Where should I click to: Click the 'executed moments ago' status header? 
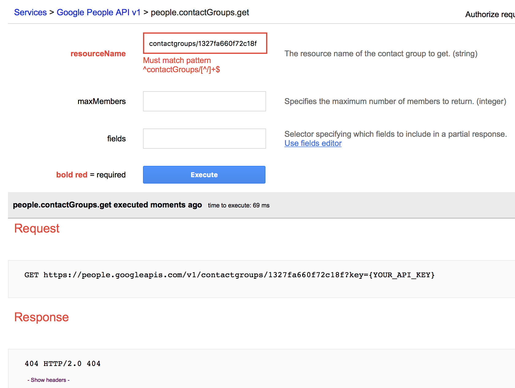107,205
